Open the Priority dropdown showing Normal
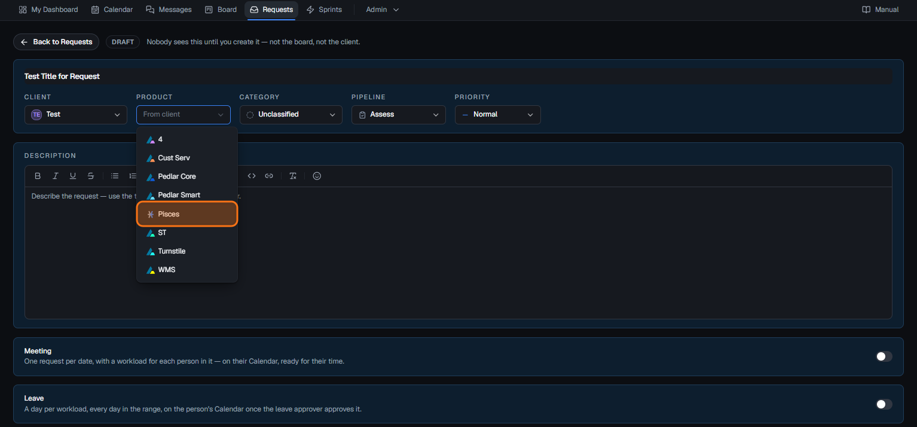The height and width of the screenshot is (427, 917). (498, 114)
